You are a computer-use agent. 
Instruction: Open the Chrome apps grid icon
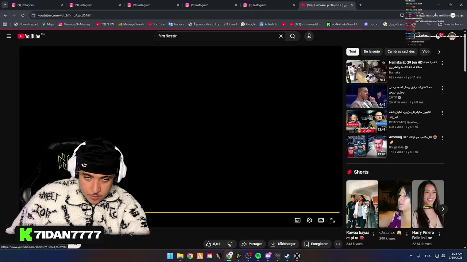(x=5, y=24)
